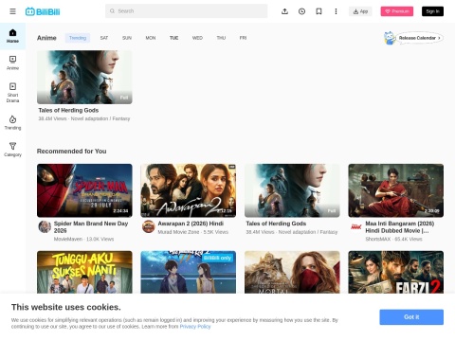Open Tales of Herding Gods anime thumbnail
Screen dimensions: 455x341
pyautogui.click(x=84, y=78)
